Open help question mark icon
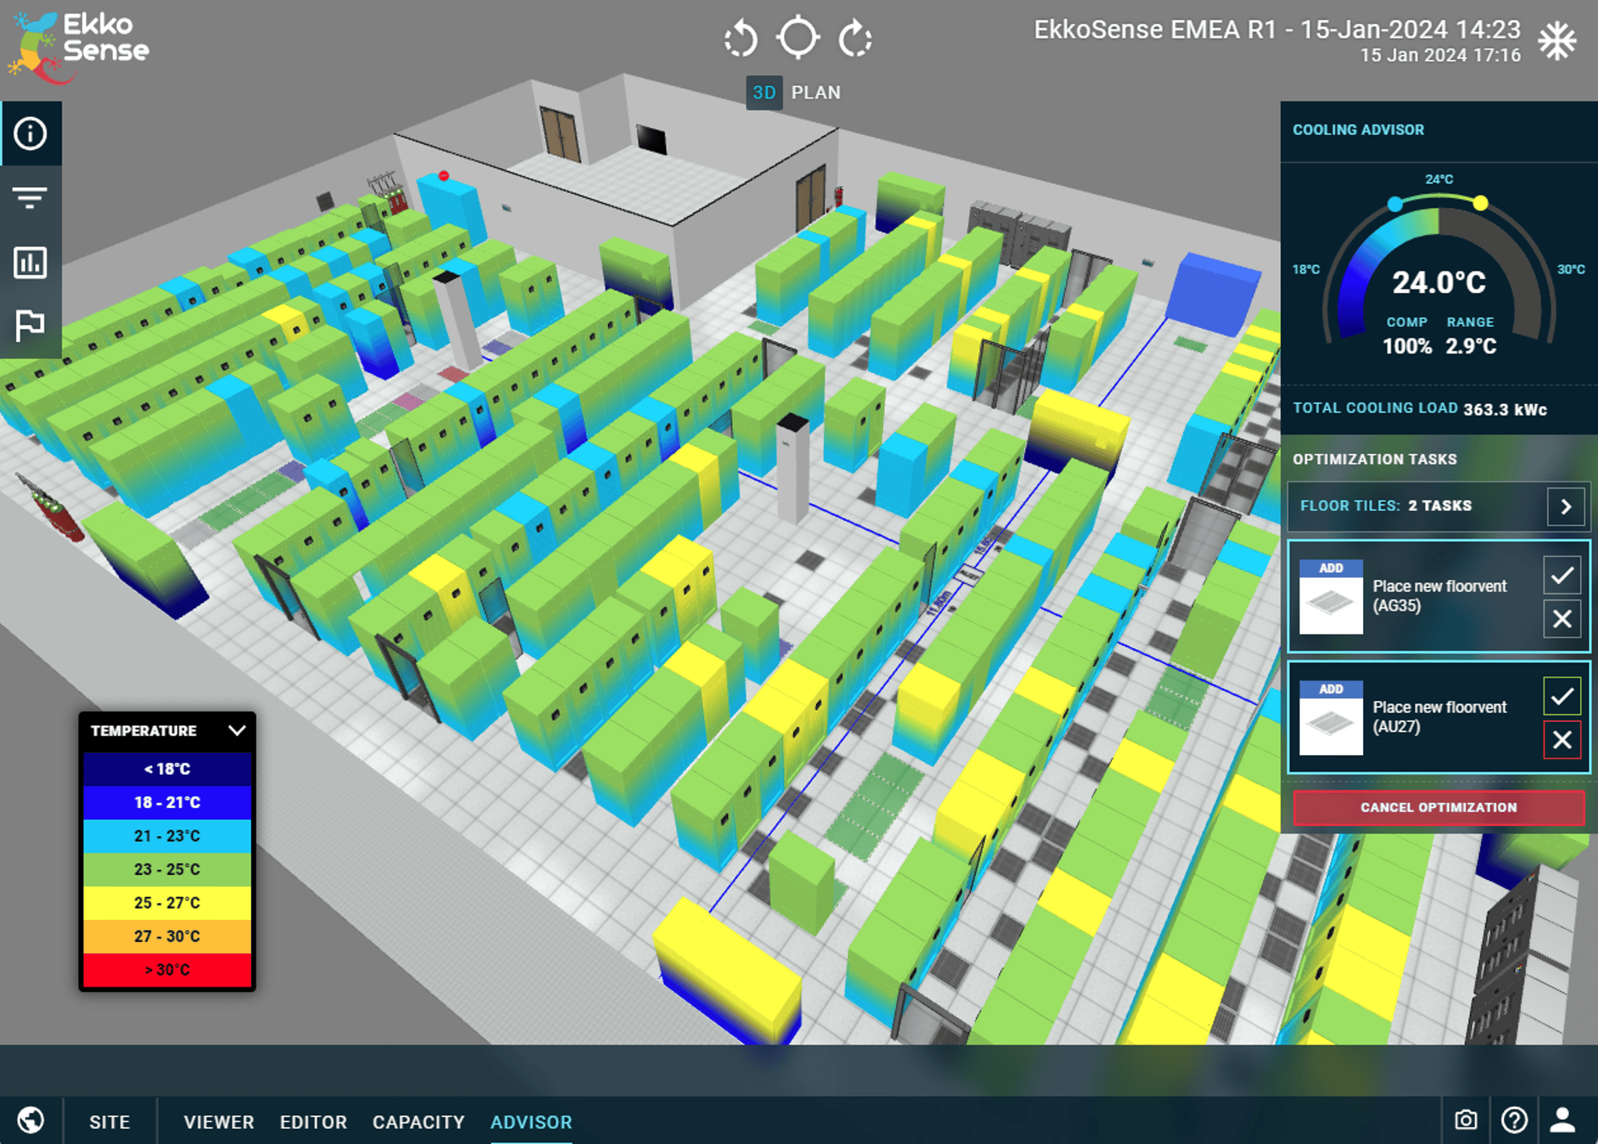This screenshot has width=1598, height=1144. [x=1514, y=1121]
